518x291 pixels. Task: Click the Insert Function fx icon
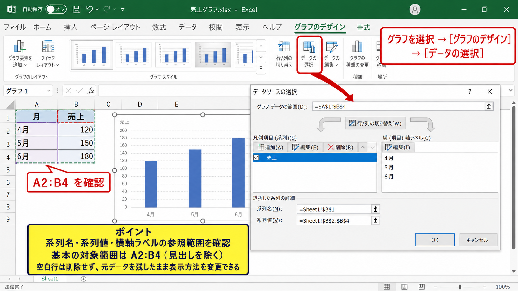90,91
